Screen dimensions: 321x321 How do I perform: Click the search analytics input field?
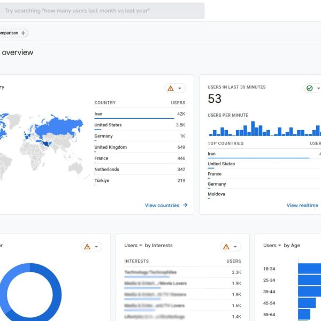[102, 11]
